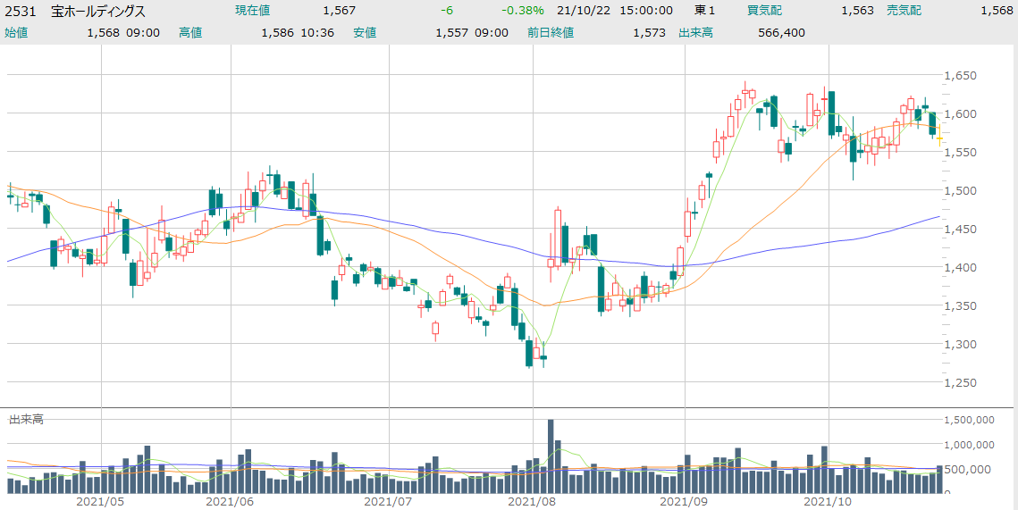1018x510 pixels.
Task: Select the 566,400 volume value
Action: (780, 32)
